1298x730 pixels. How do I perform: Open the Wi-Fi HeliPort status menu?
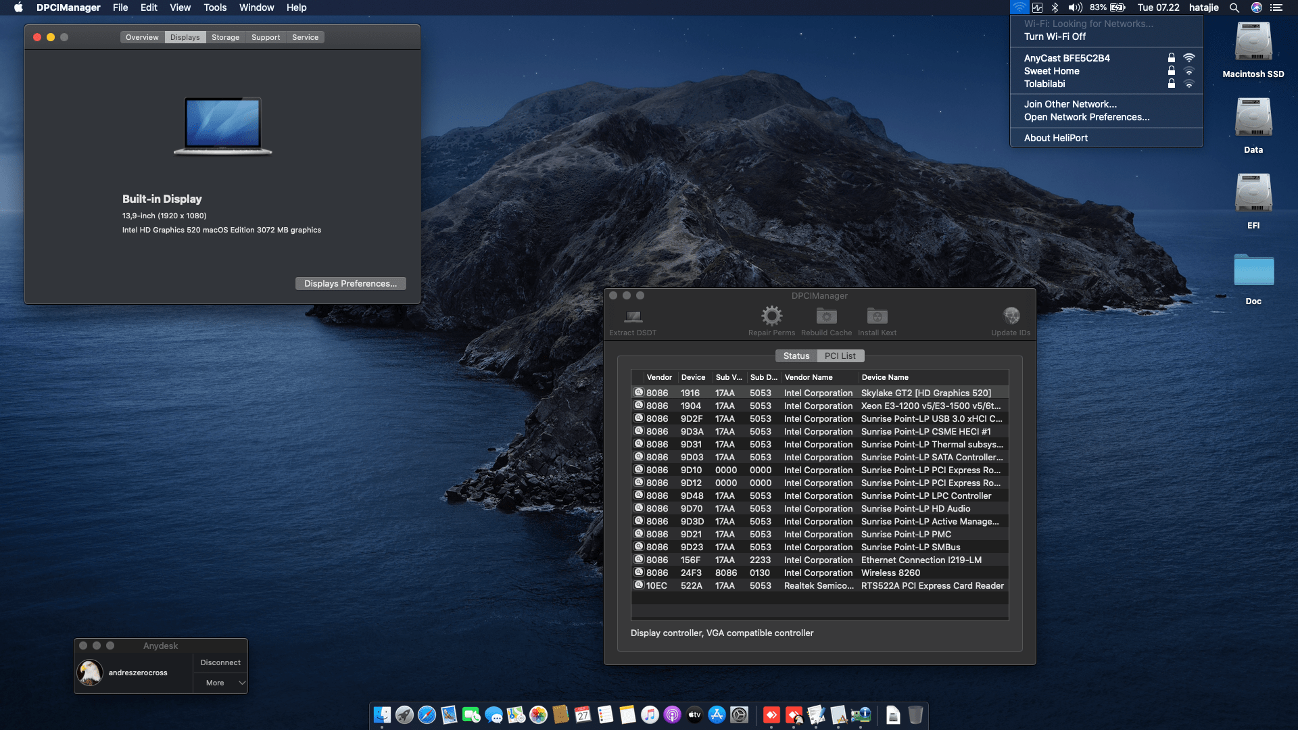pyautogui.click(x=1019, y=7)
